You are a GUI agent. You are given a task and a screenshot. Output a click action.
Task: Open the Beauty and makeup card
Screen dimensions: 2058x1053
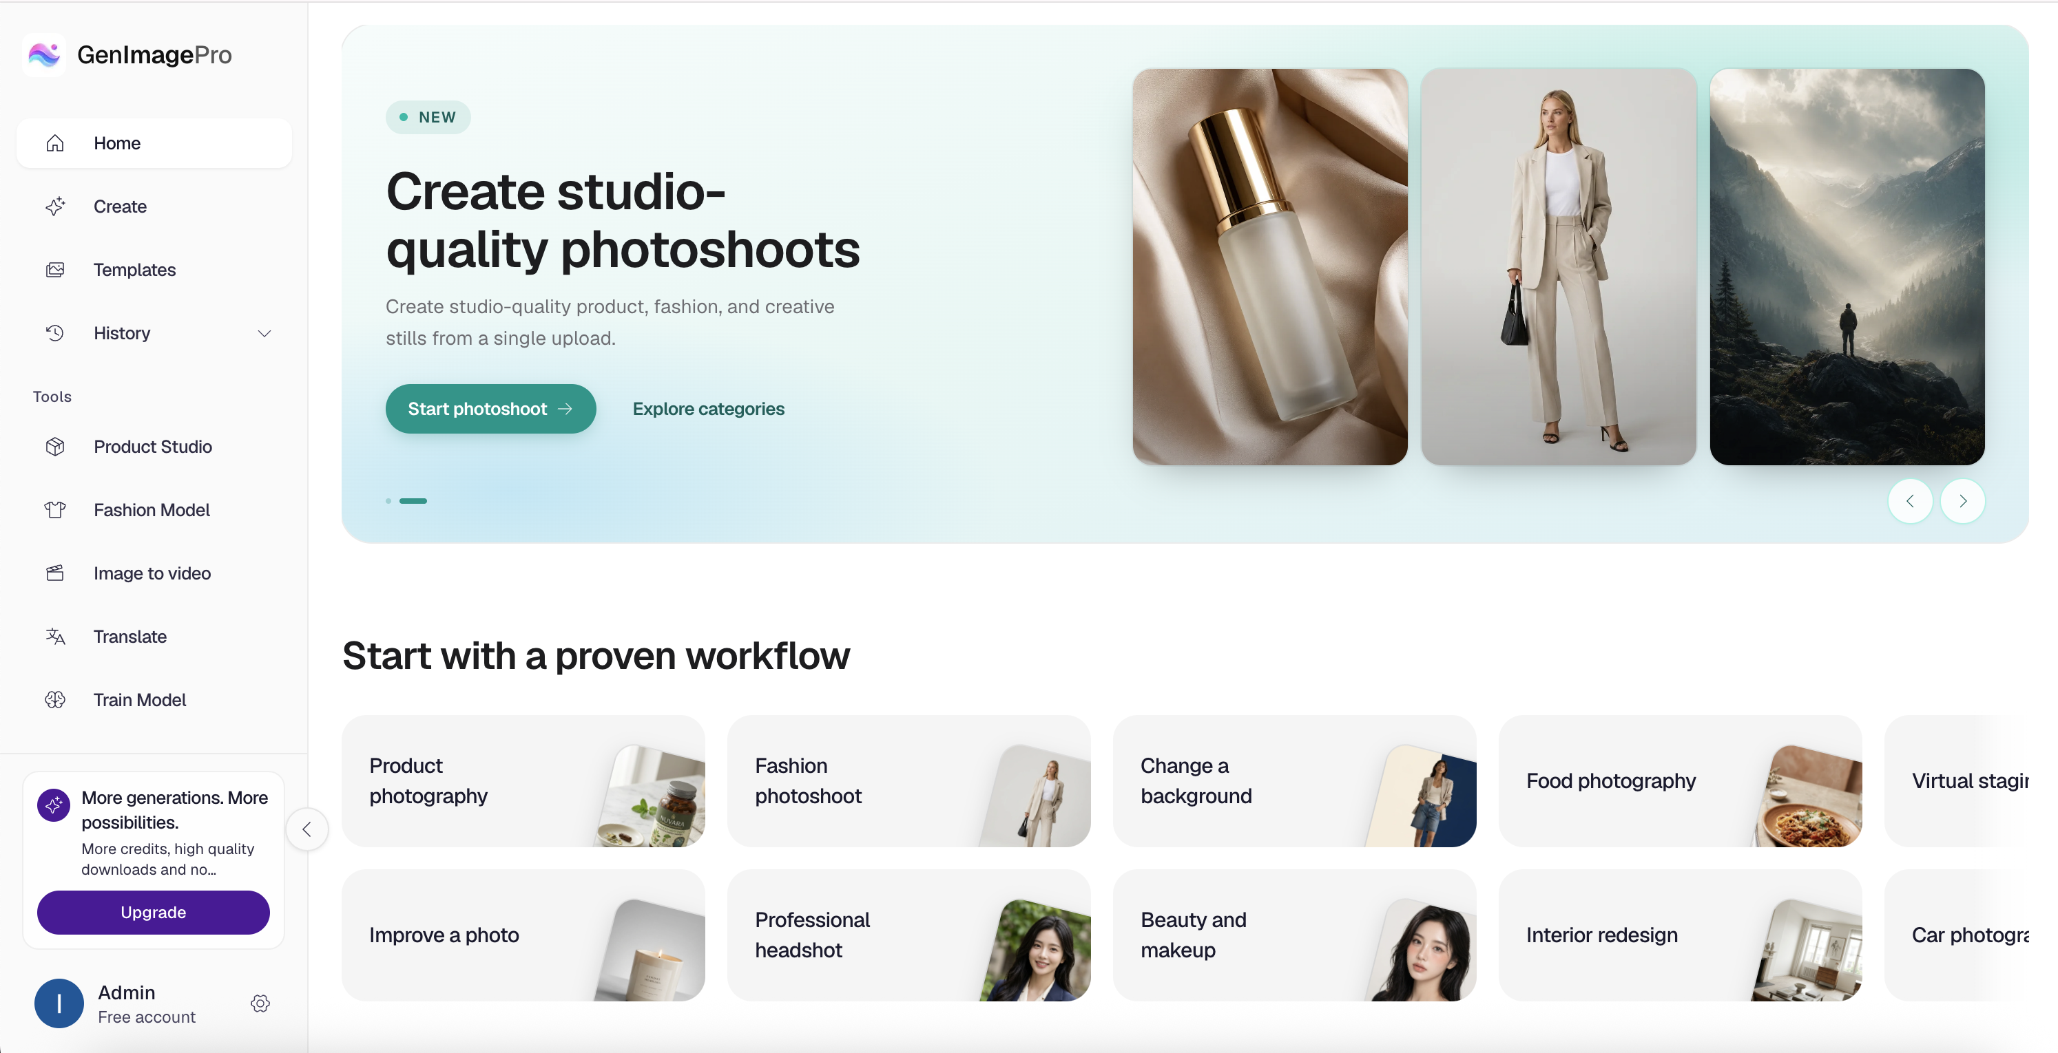tap(1295, 935)
